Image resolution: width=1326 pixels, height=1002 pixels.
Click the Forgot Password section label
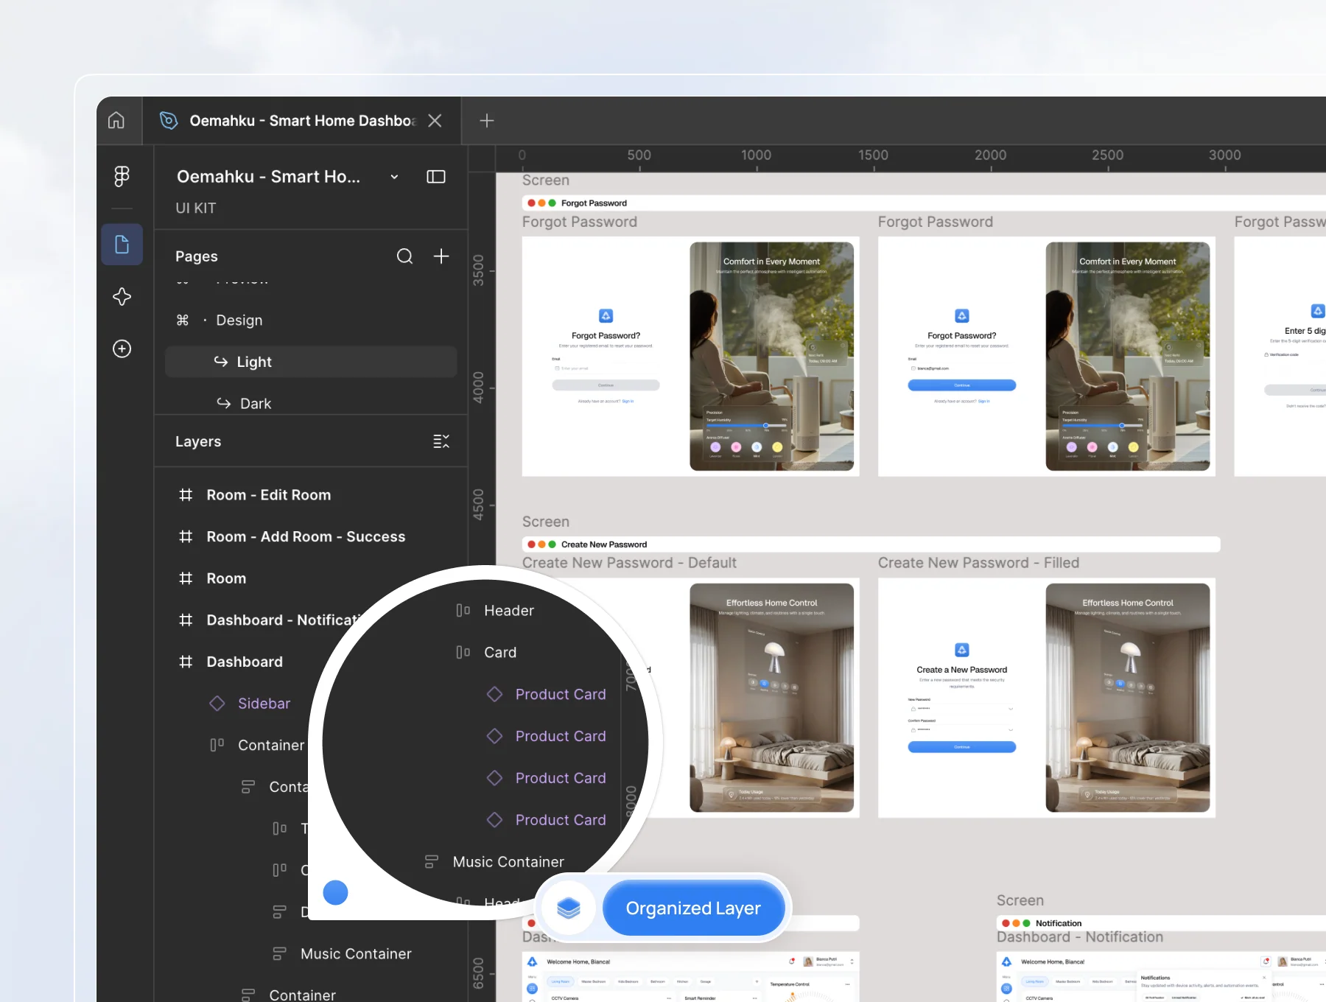[x=594, y=203]
